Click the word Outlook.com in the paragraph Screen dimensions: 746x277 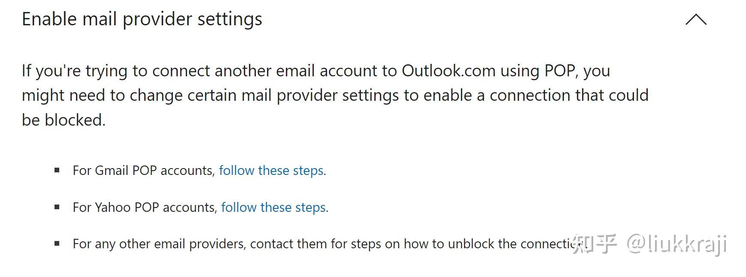point(448,71)
